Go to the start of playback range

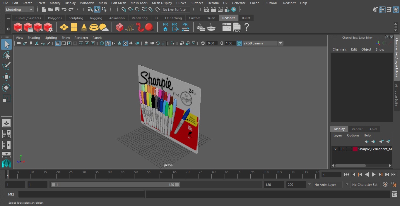coord(347,174)
